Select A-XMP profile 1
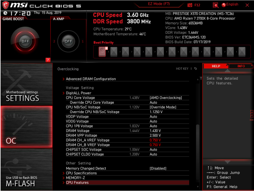Viewport: 254px width, 191px height. click(83, 41)
